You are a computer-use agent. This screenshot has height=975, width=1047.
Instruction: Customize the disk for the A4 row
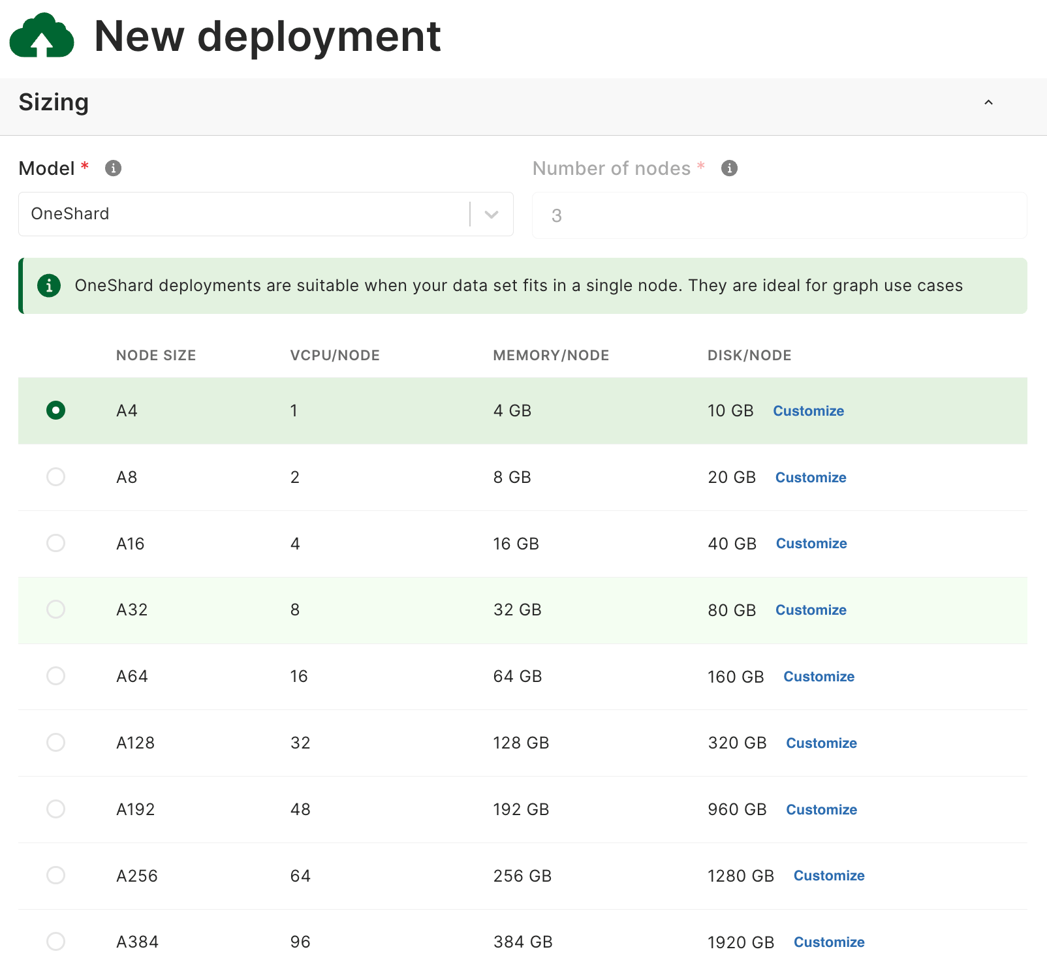point(809,411)
